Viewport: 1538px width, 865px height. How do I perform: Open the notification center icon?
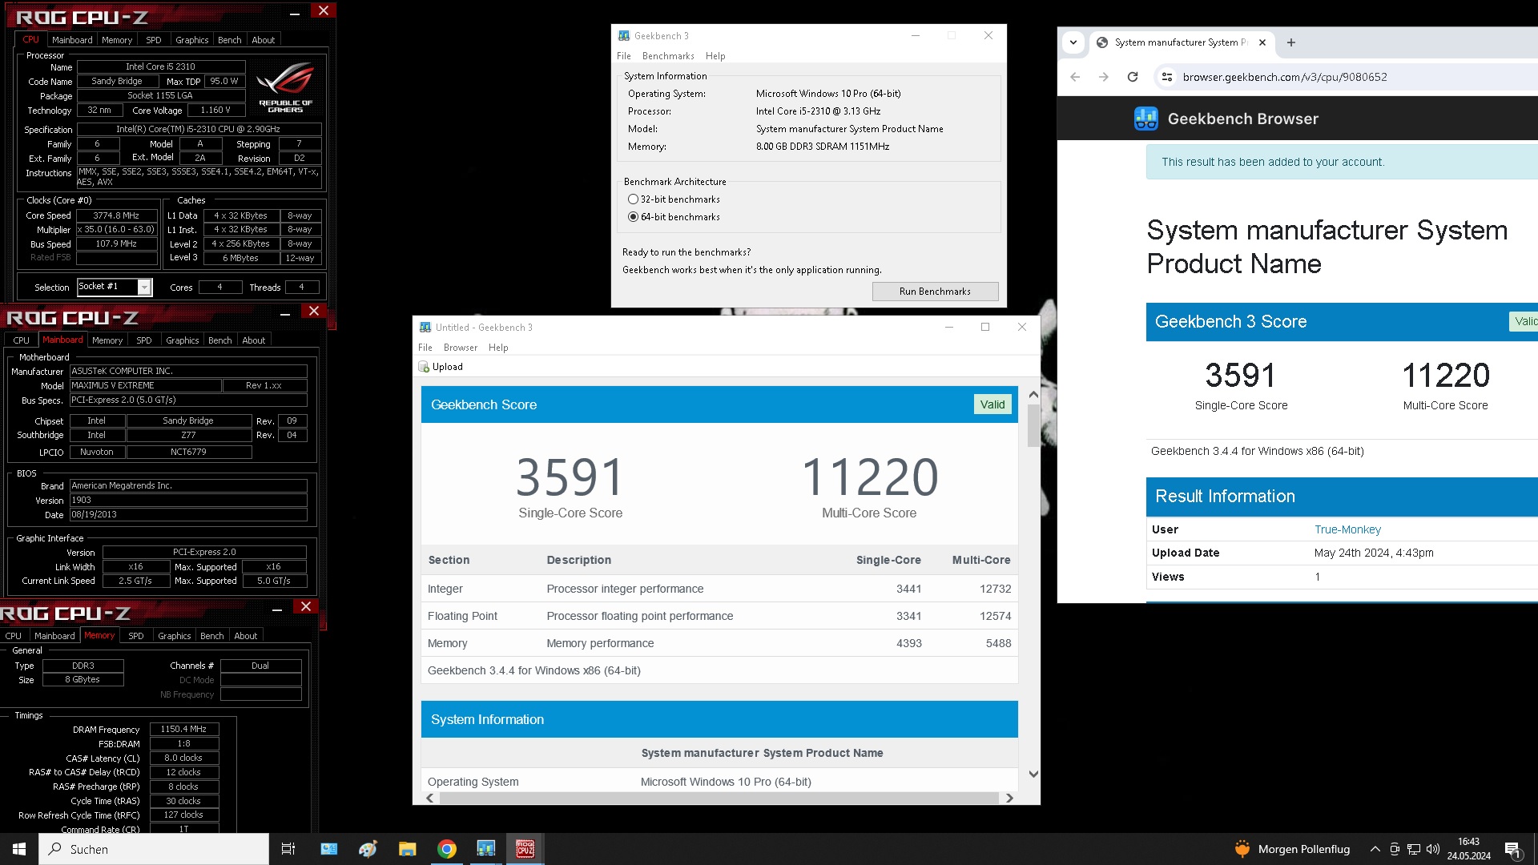pos(1513,850)
